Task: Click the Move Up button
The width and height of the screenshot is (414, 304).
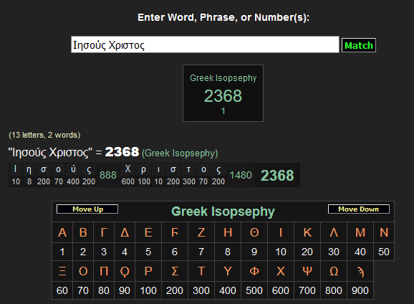Action: click(87, 209)
